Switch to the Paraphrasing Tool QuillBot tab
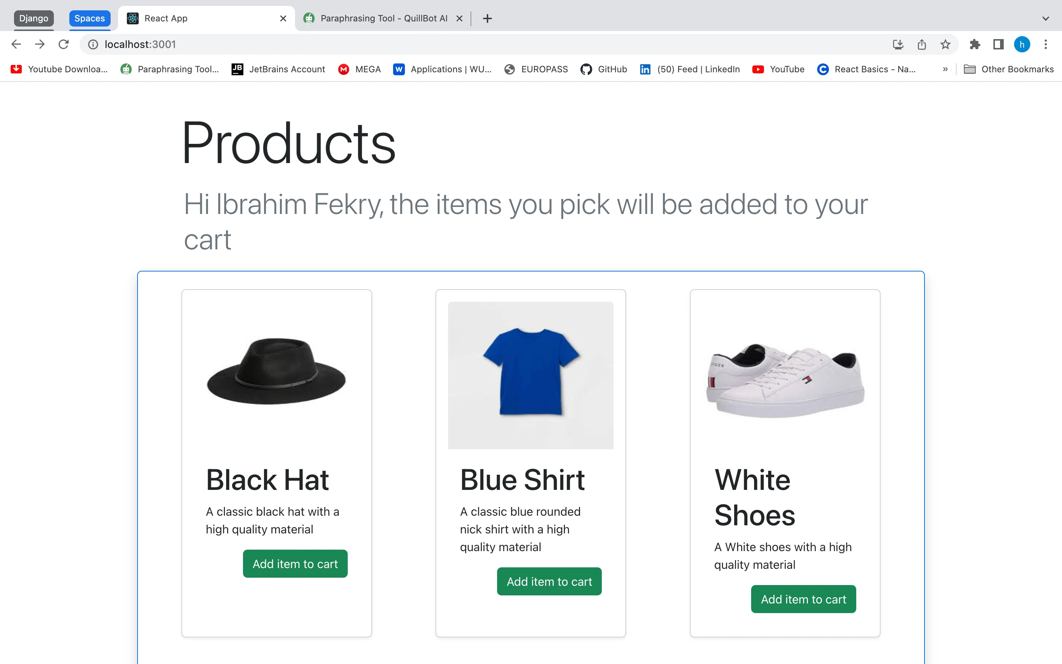 [383, 18]
